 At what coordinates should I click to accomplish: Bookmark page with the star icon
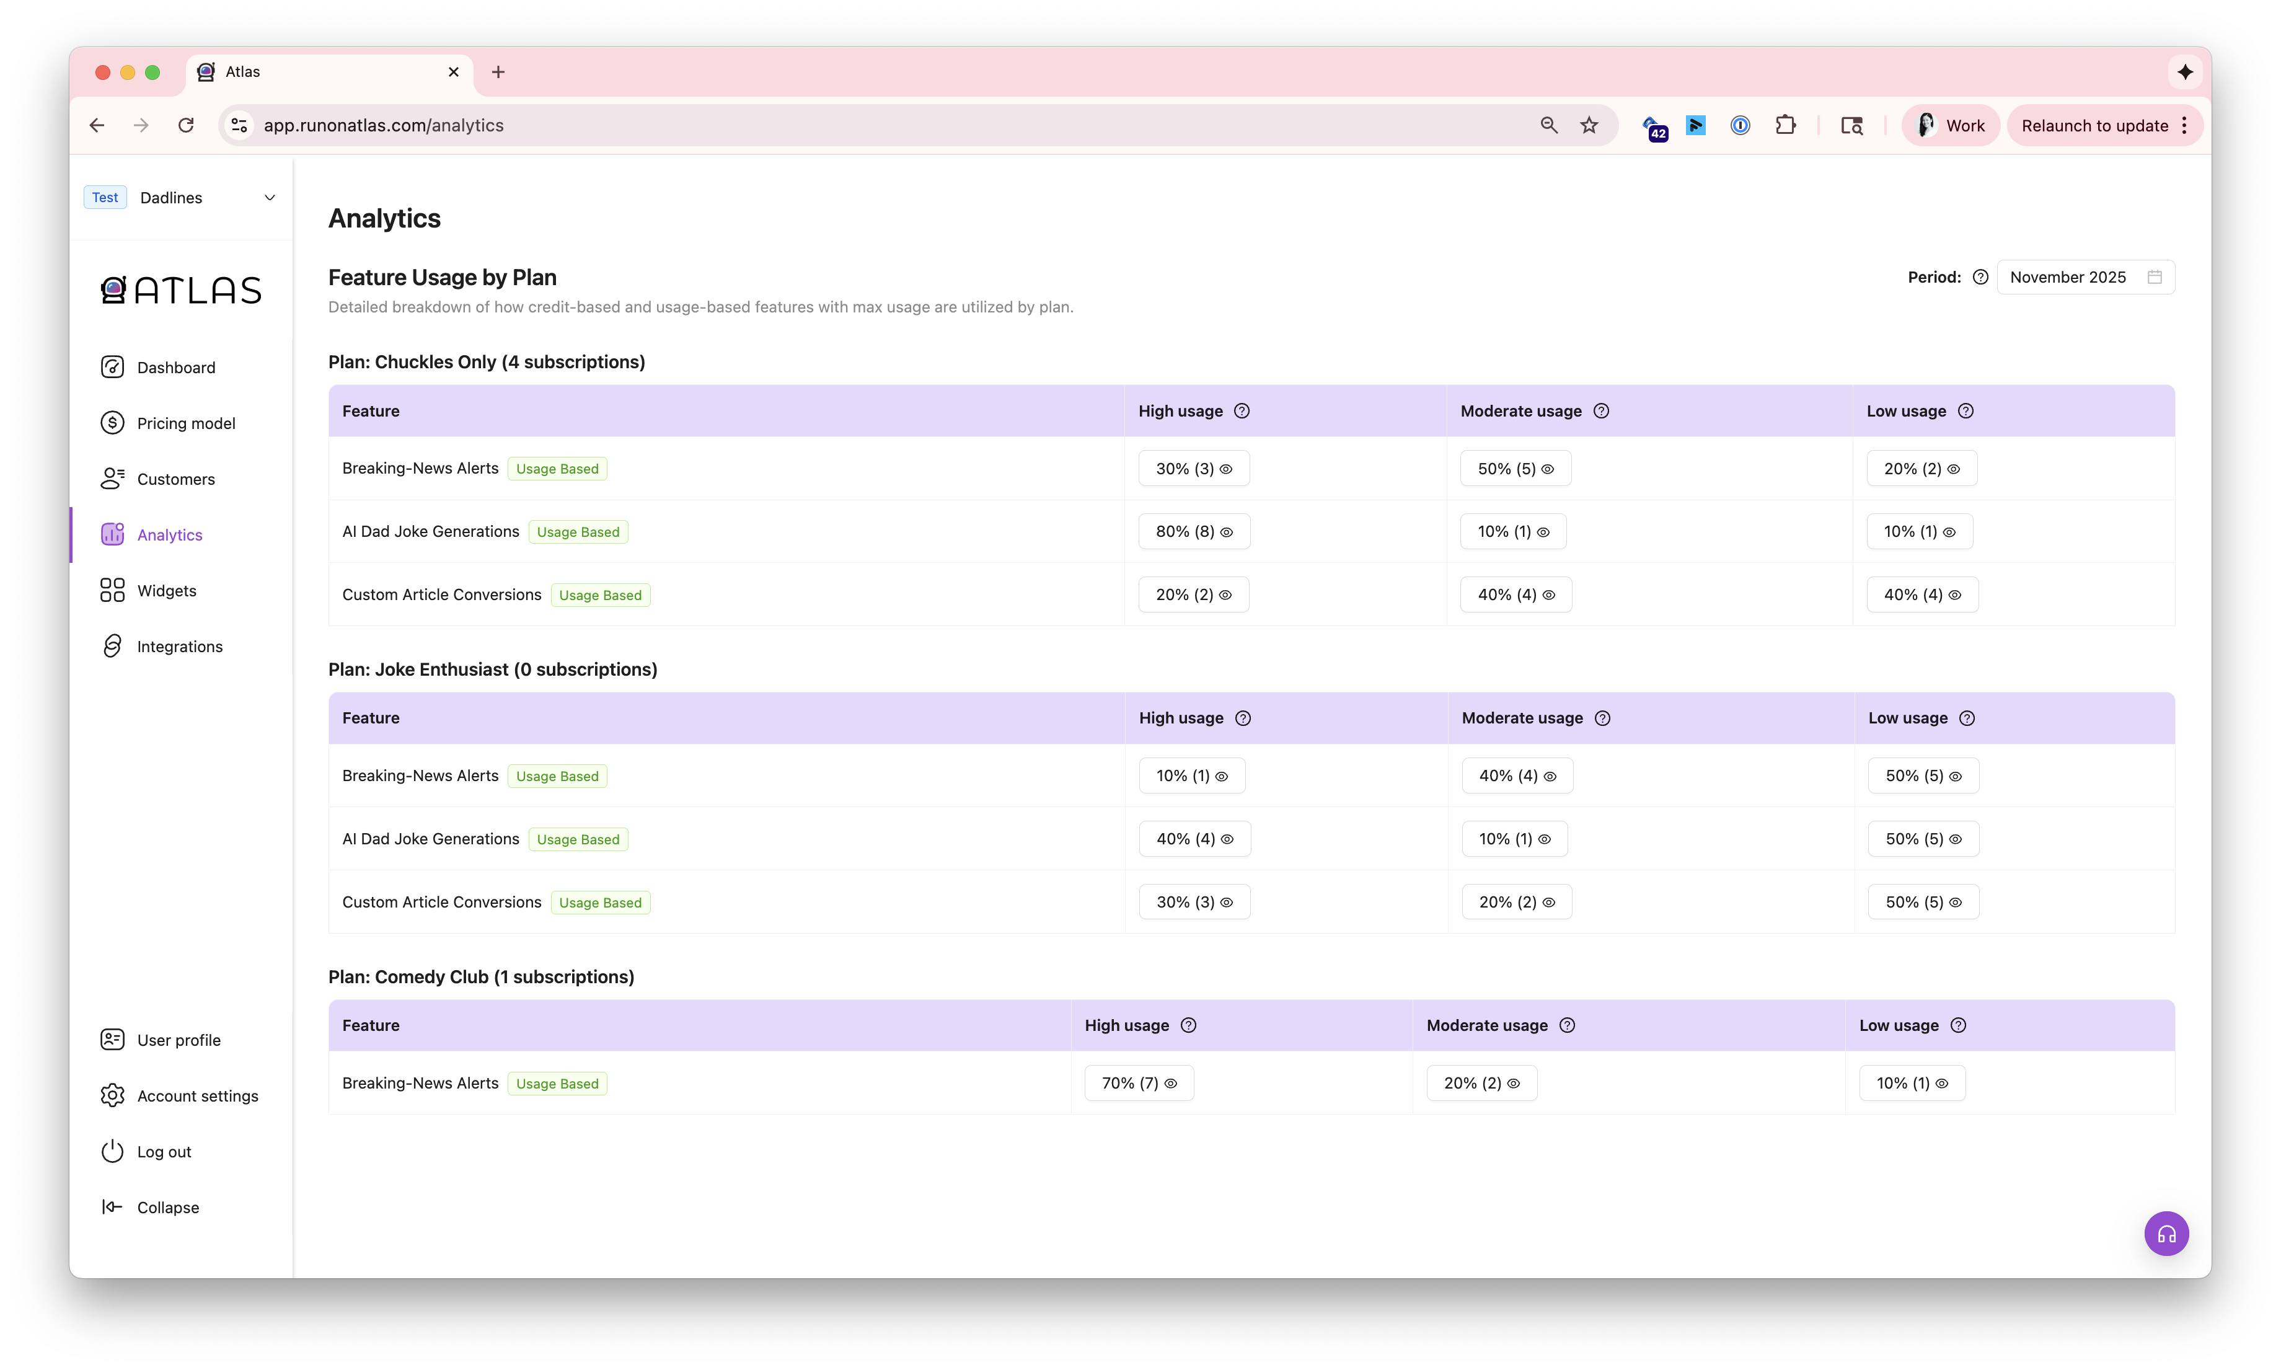1589,126
